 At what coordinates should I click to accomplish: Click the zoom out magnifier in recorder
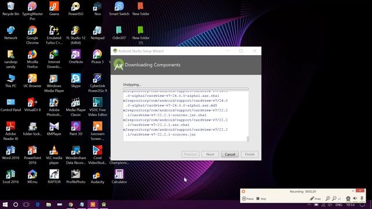pyautogui.click(x=334, y=199)
